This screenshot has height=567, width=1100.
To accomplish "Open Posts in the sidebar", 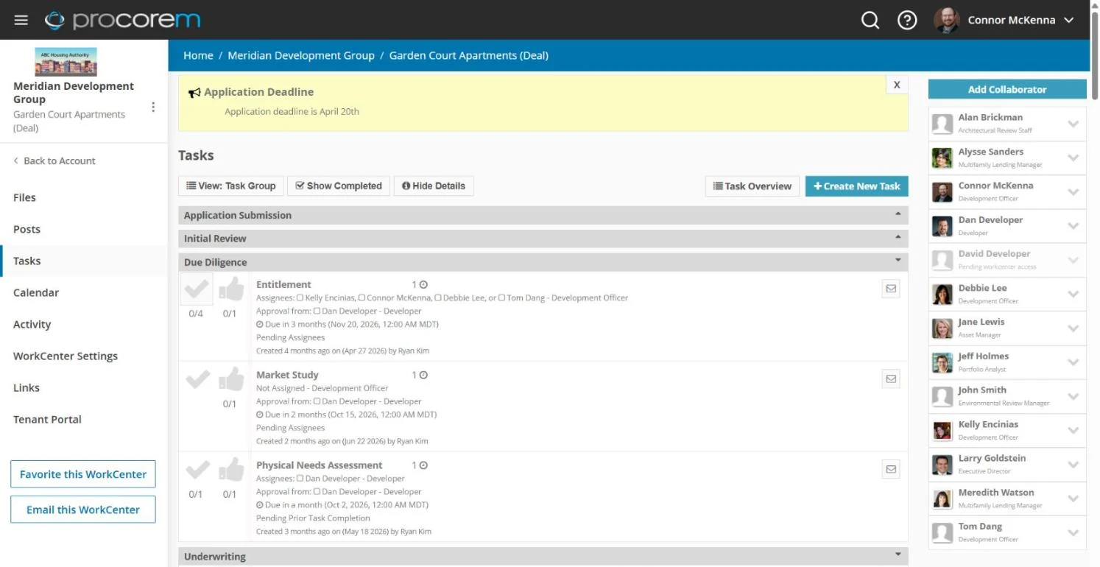I will click(x=27, y=229).
